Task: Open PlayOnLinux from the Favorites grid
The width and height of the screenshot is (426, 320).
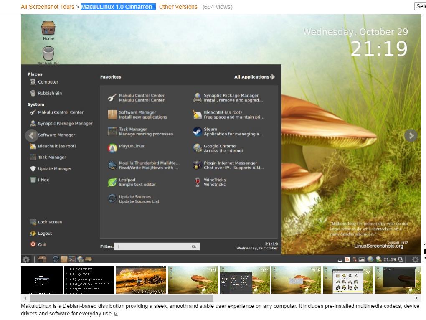Action: (x=126, y=148)
